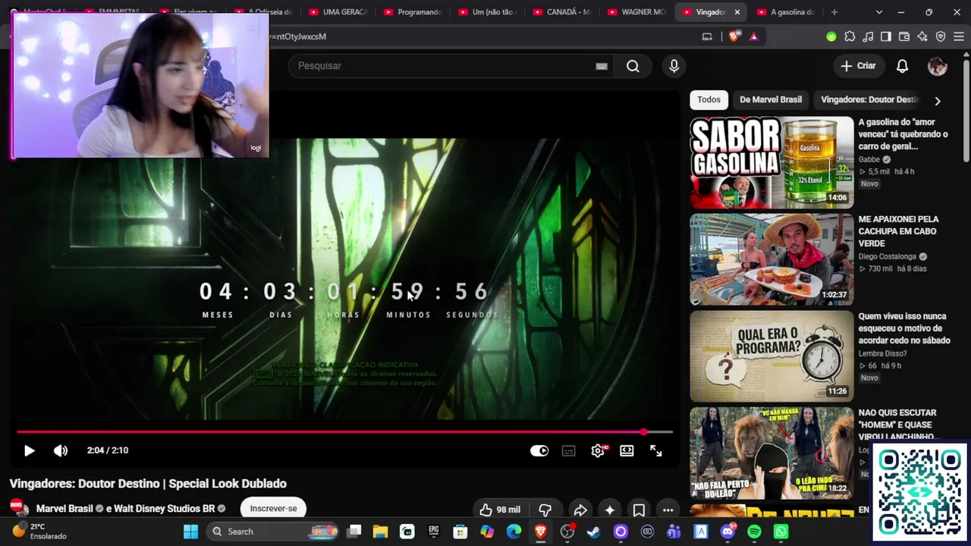
Task: Open the browser main hamburger menu
Action: pyautogui.click(x=958, y=36)
